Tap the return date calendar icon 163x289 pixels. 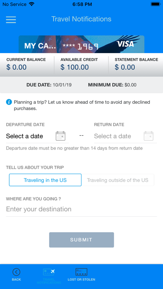pos(148,136)
